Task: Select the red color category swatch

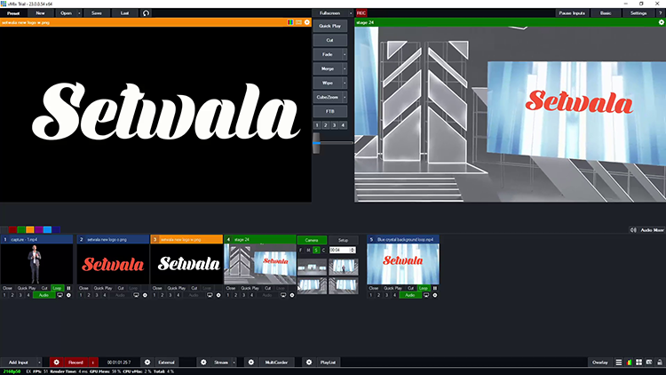Action: click(x=13, y=229)
